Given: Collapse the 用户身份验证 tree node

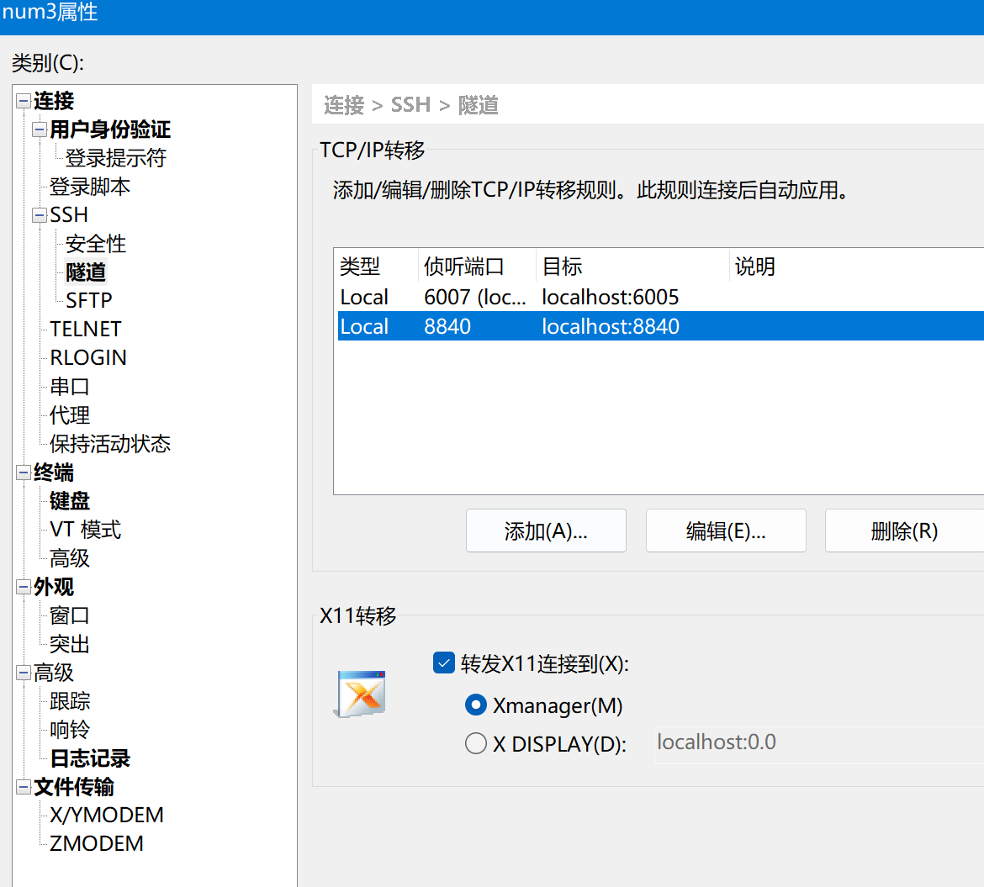Looking at the screenshot, I should (40, 130).
